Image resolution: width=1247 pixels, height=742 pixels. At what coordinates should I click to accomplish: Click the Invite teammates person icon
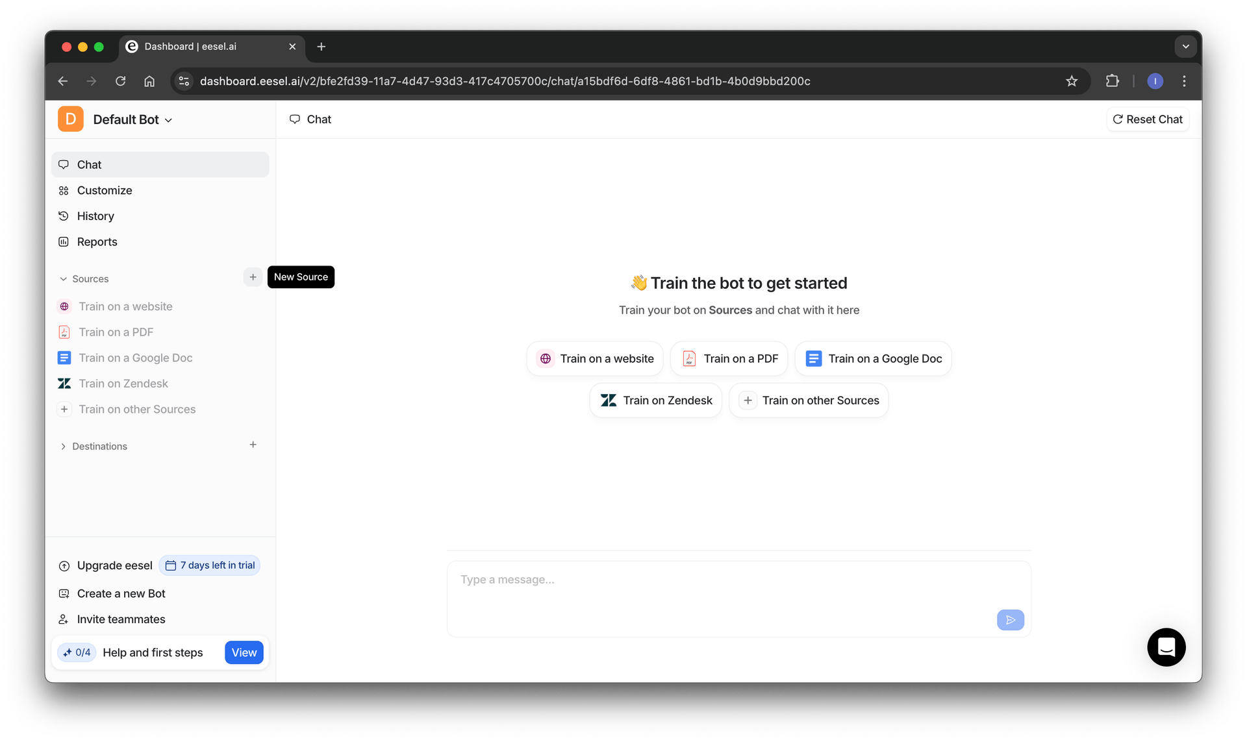click(x=64, y=619)
